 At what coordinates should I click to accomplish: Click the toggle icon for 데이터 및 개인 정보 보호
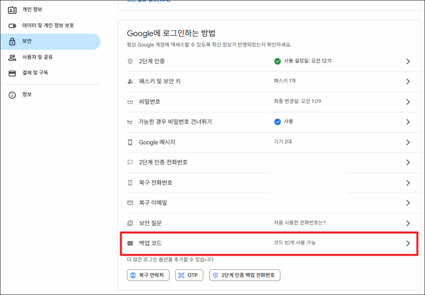(x=12, y=26)
